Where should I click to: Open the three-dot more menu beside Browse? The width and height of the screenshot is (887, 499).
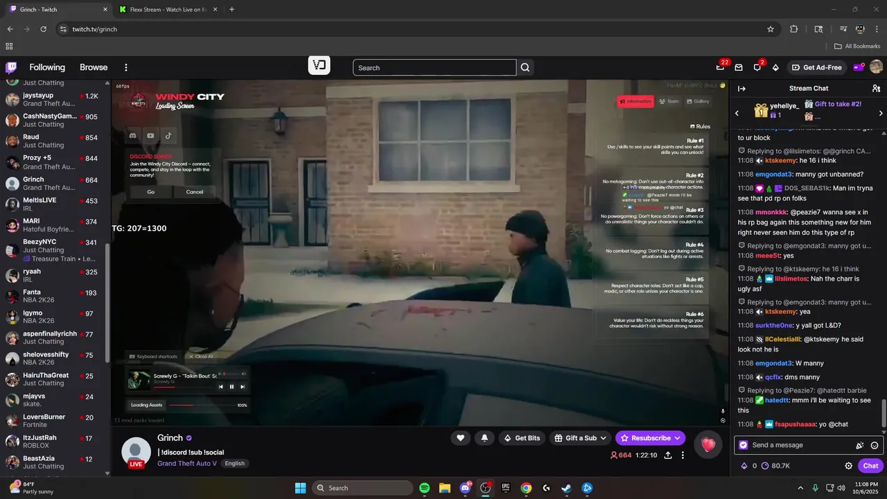pyautogui.click(x=126, y=67)
